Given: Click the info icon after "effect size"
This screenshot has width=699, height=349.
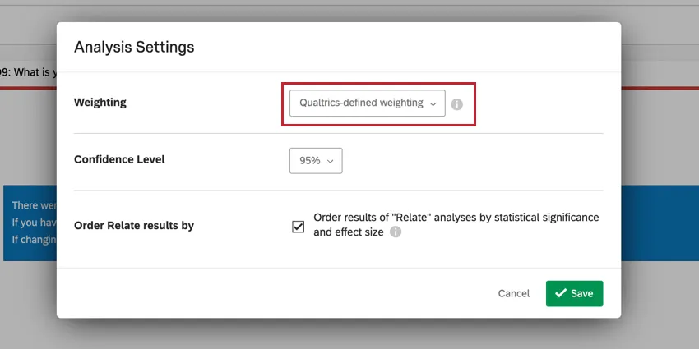Looking at the screenshot, I should point(396,232).
